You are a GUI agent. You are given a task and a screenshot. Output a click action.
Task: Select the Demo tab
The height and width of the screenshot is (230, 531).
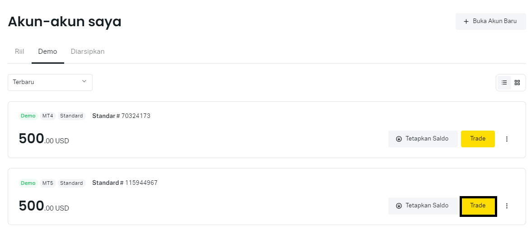click(47, 52)
